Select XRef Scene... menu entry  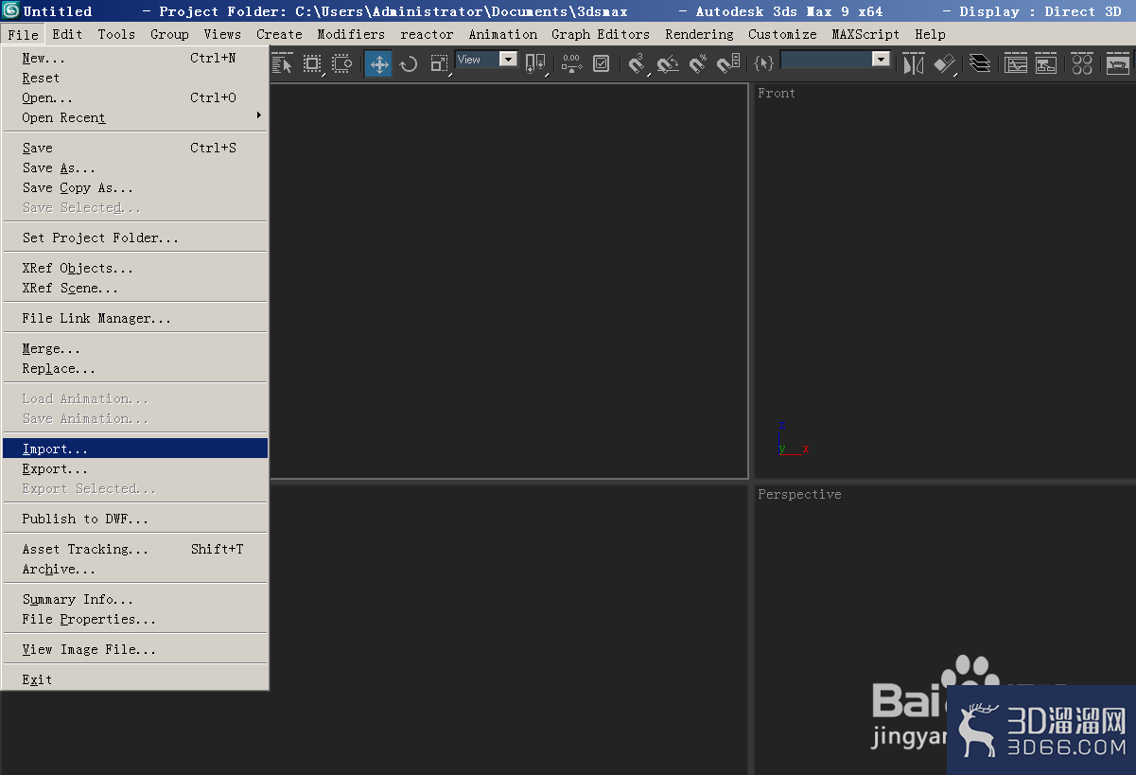click(134, 288)
